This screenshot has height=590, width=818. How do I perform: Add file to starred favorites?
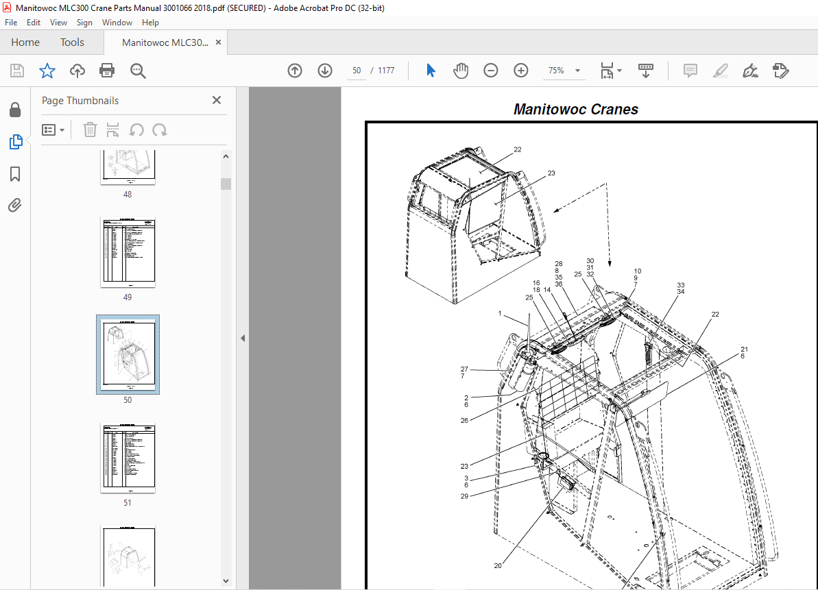click(47, 71)
